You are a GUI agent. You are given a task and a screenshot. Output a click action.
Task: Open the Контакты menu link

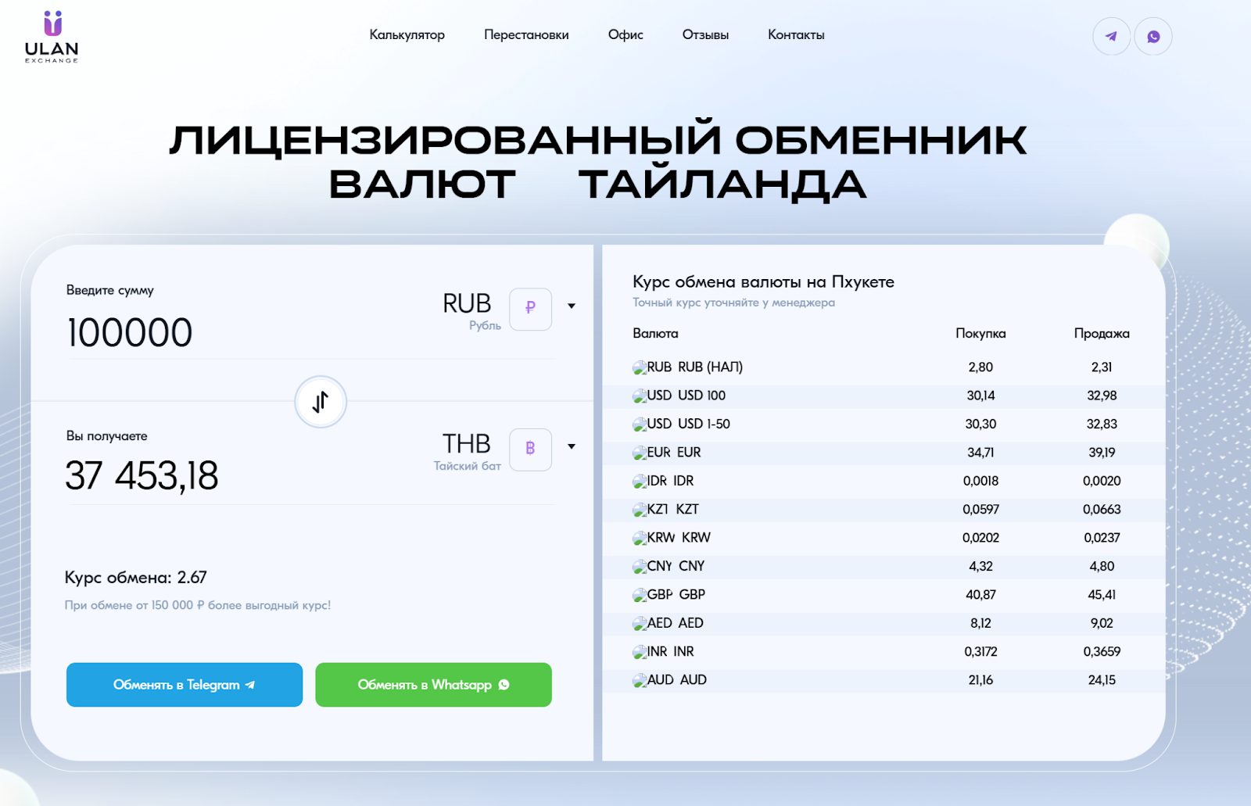click(x=796, y=35)
